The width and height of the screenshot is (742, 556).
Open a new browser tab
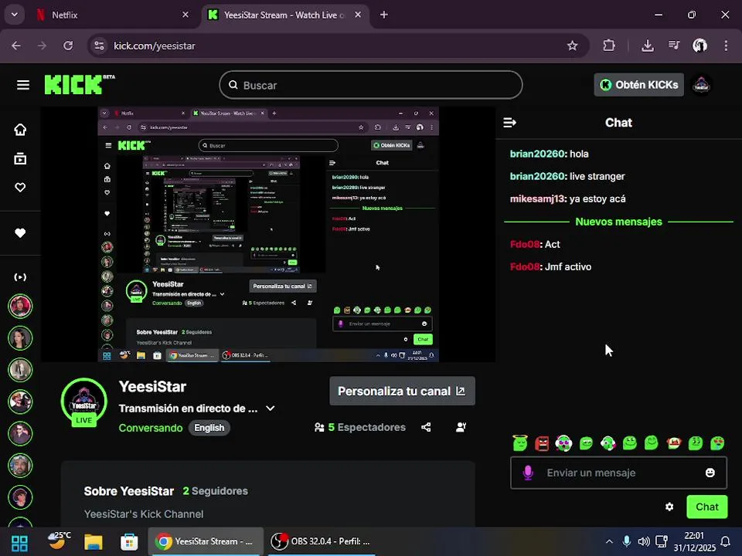tap(384, 15)
